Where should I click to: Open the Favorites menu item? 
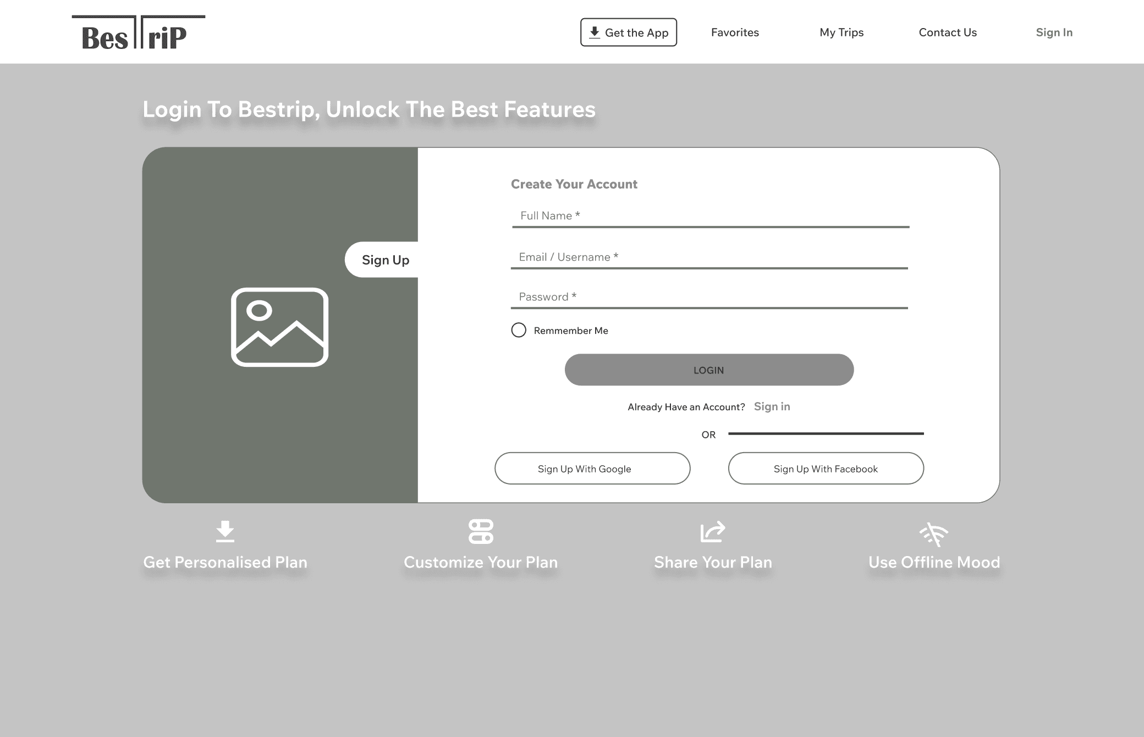coord(734,32)
